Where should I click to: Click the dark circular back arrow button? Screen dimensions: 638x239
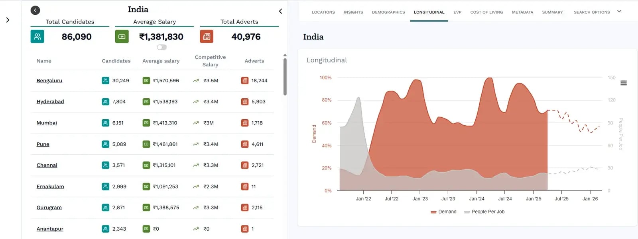[x=35, y=10]
